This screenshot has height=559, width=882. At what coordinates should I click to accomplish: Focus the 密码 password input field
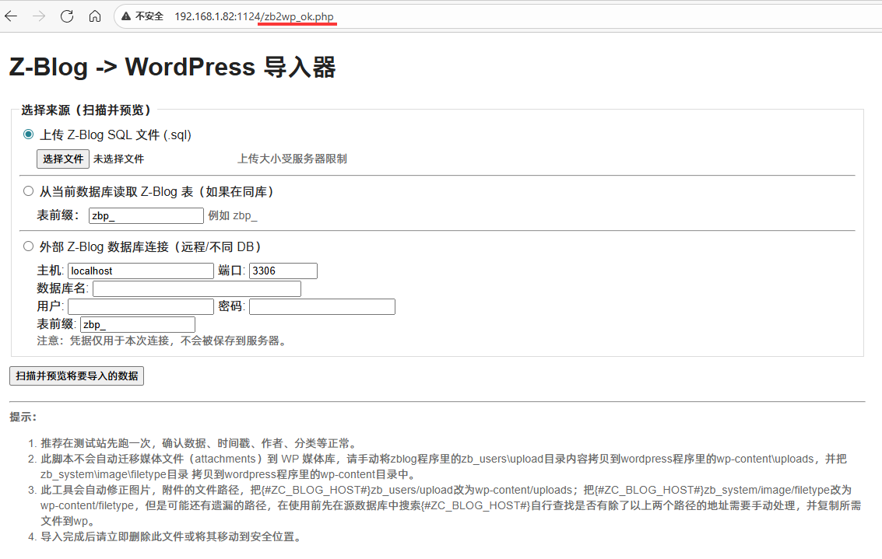pyautogui.click(x=322, y=307)
